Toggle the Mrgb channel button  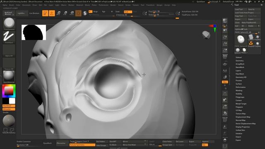(96, 12)
